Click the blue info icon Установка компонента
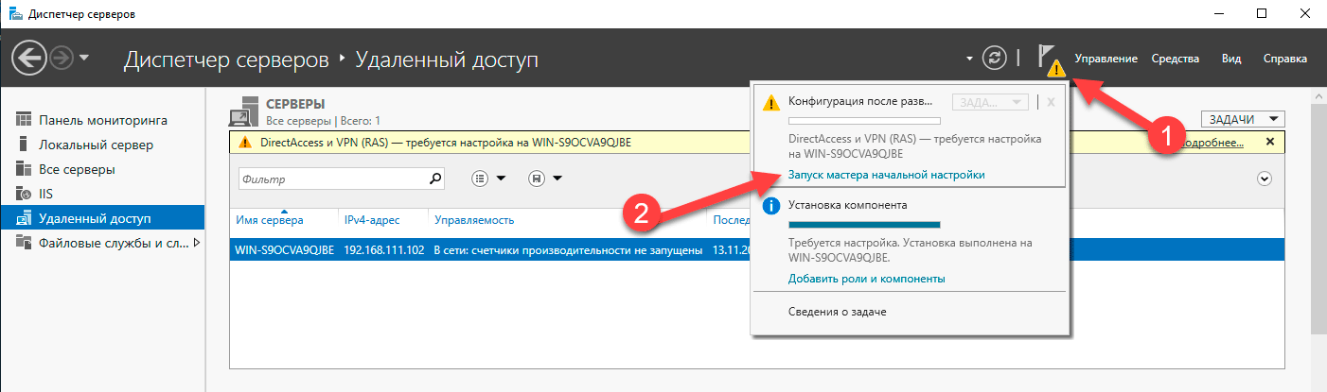Viewport: 1327px width, 392px height. pos(771,204)
